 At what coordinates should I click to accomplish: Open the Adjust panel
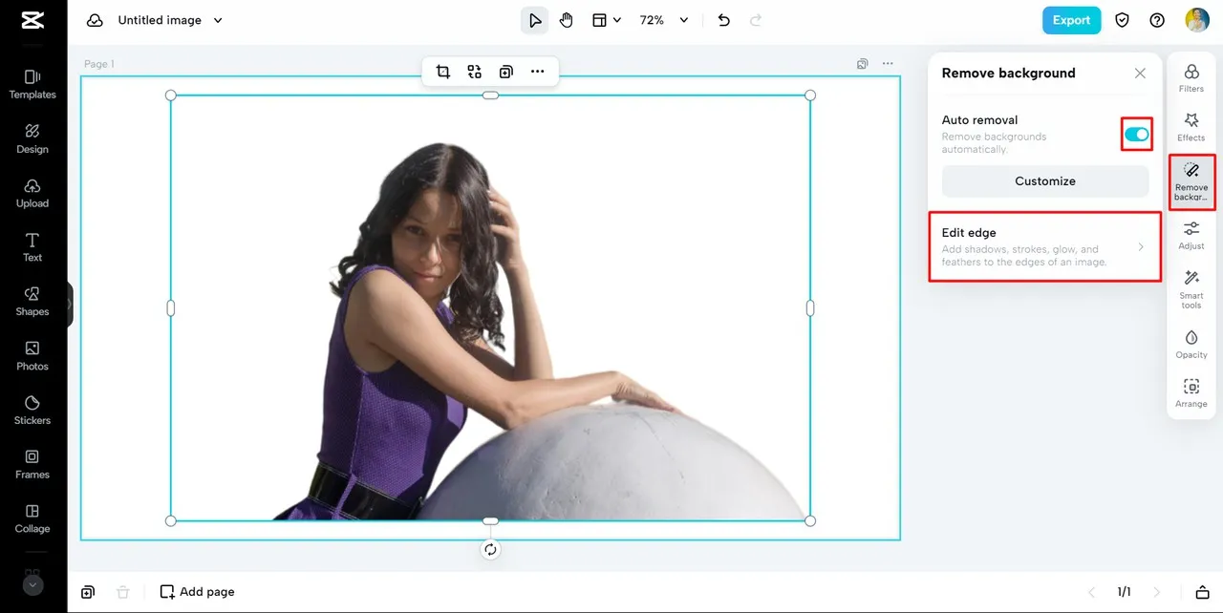(1191, 235)
